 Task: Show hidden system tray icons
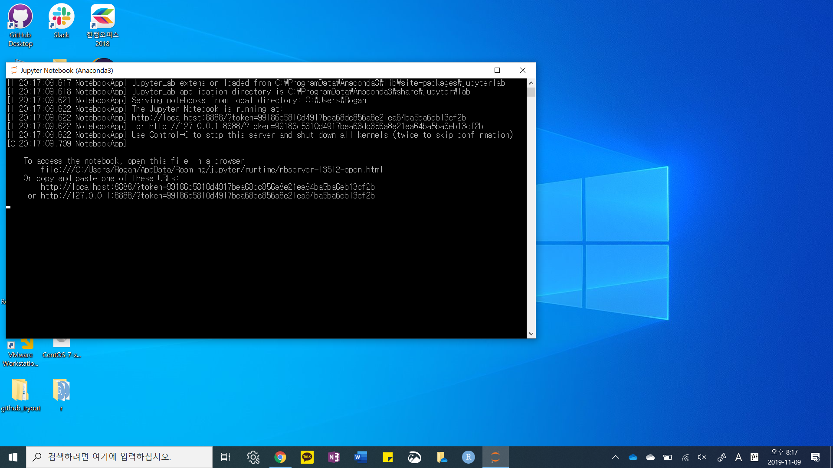pyautogui.click(x=615, y=457)
